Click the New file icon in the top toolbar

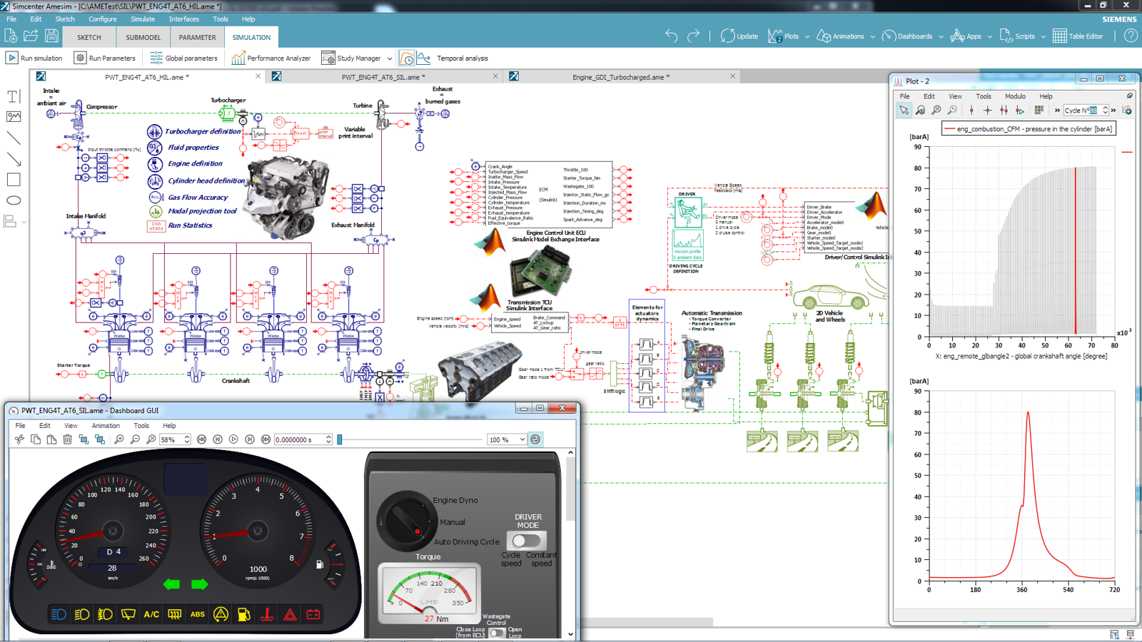pyautogui.click(x=11, y=36)
